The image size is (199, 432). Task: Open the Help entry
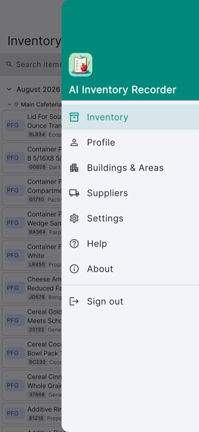(130, 244)
